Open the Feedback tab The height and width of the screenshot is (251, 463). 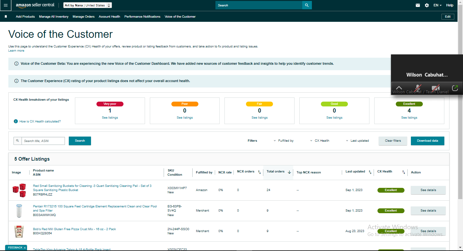pos(15,248)
